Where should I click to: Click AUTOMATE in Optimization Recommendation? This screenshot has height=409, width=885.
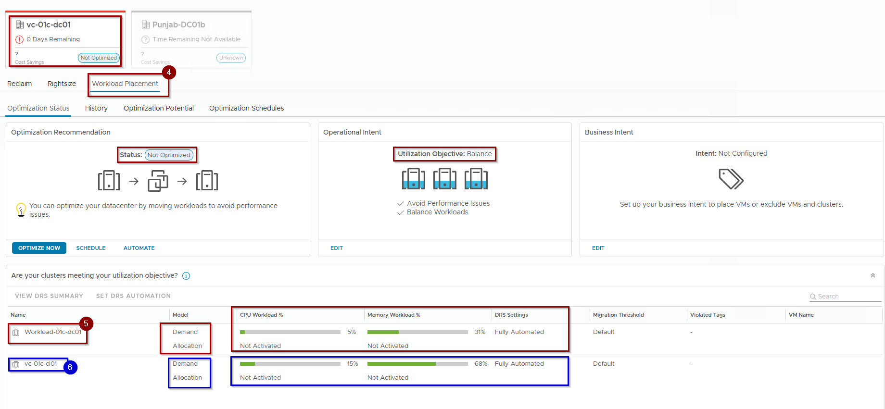pyautogui.click(x=139, y=248)
